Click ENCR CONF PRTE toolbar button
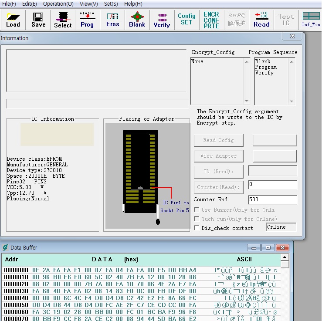322x321 pixels. coord(211,20)
